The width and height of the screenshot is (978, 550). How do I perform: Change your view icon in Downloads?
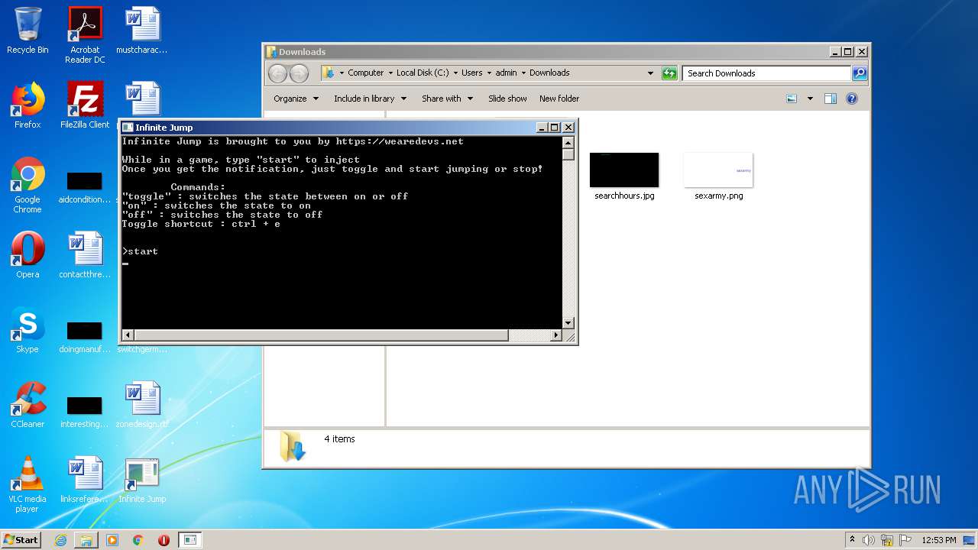coord(792,99)
